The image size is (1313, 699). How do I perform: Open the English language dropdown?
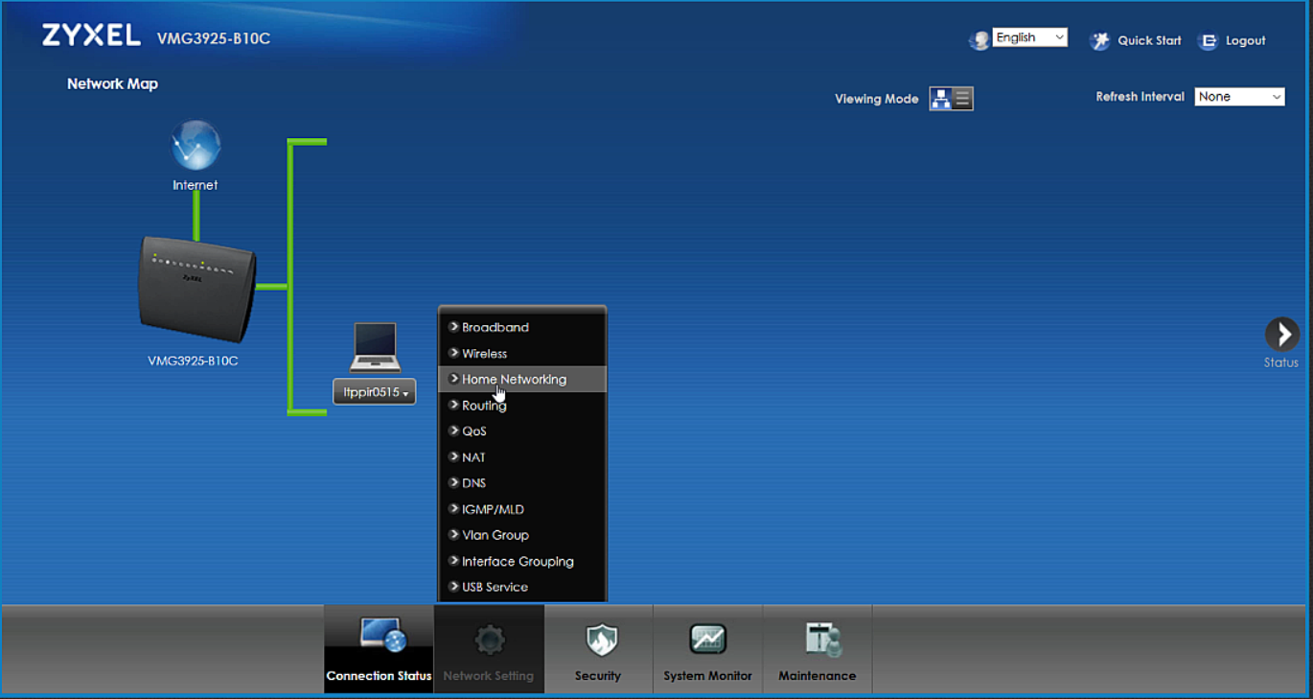1030,37
